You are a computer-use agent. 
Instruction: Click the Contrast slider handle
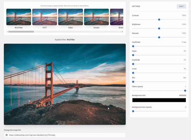[x=159, y=20]
